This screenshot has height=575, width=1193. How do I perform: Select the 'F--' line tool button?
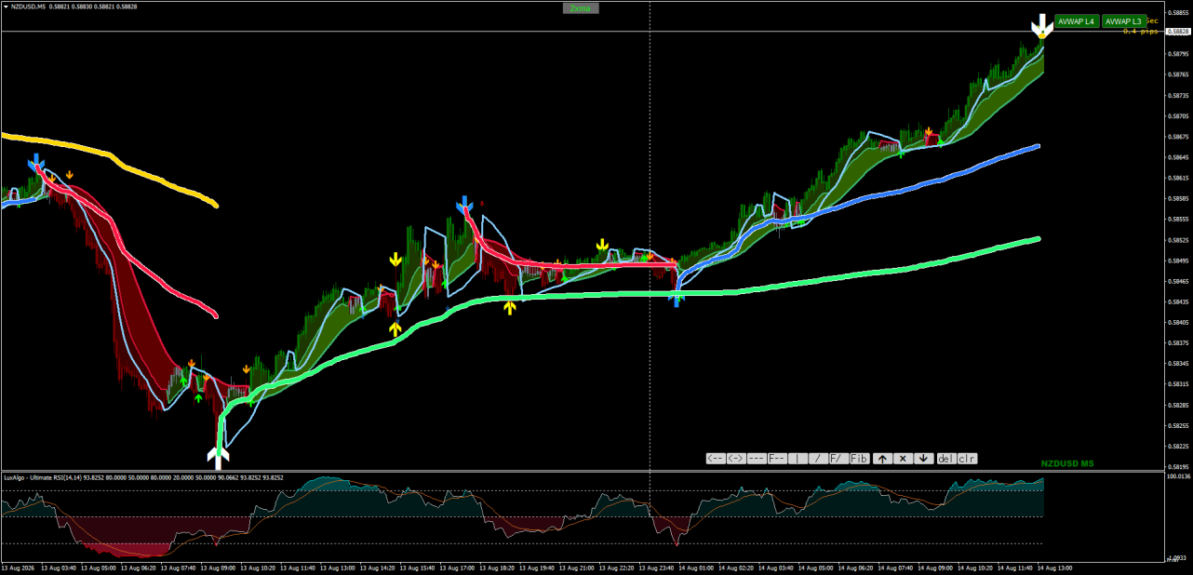click(777, 458)
